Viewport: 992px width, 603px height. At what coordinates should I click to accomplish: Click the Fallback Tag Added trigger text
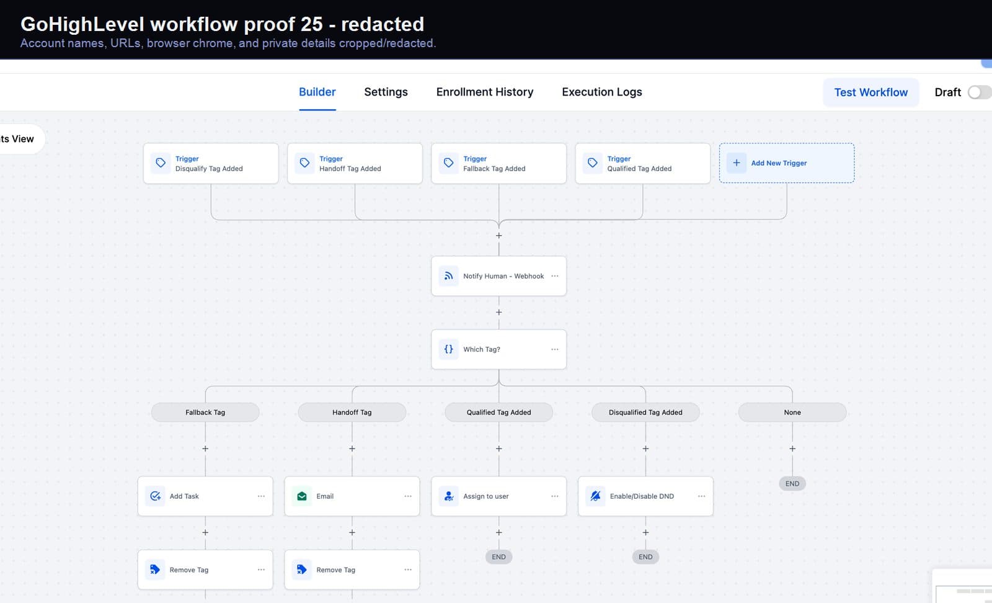[x=494, y=169]
